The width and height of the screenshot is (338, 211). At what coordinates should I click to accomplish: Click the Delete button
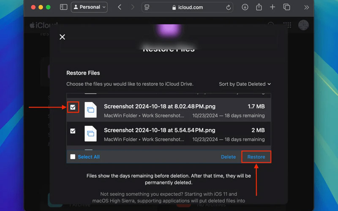click(228, 157)
